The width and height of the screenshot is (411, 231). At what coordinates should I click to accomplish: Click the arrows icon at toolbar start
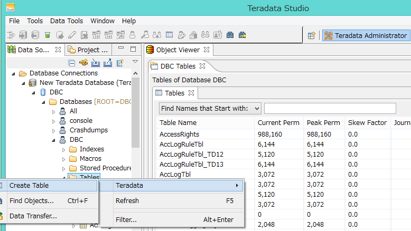pyautogui.click(x=11, y=35)
